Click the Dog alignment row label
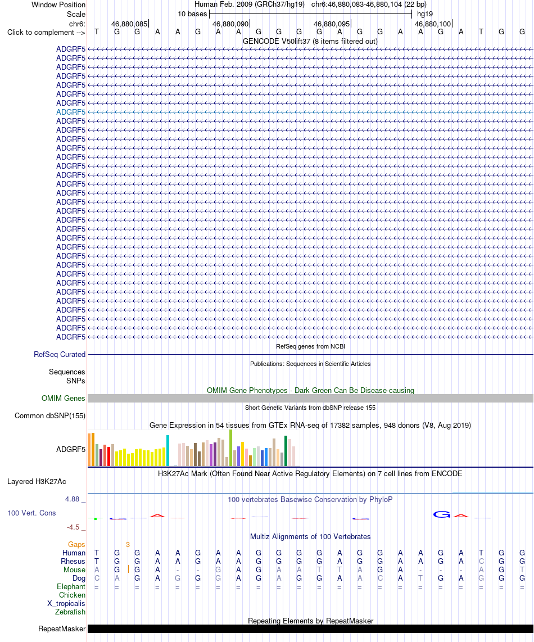This screenshot has width=534, height=642. pos(79,578)
